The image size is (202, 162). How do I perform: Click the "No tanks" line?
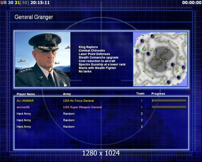pyautogui.click(x=85, y=72)
